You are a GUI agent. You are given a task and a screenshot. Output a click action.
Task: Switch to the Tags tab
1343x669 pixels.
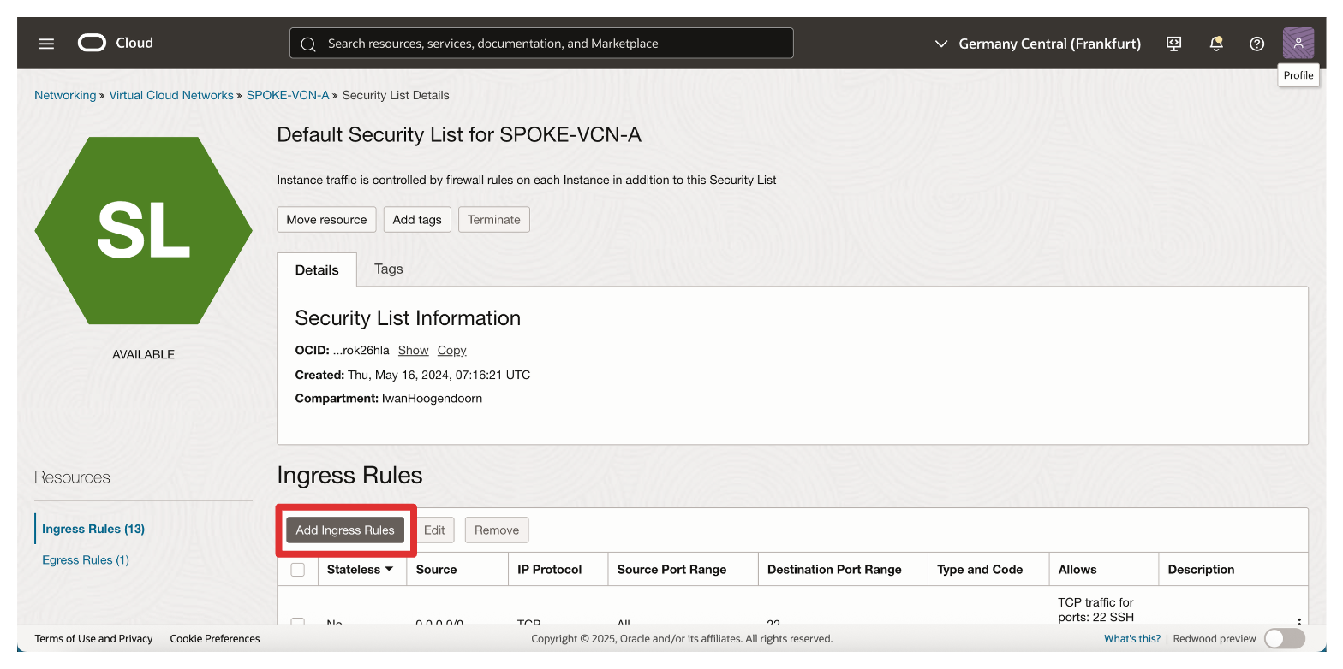point(388,269)
